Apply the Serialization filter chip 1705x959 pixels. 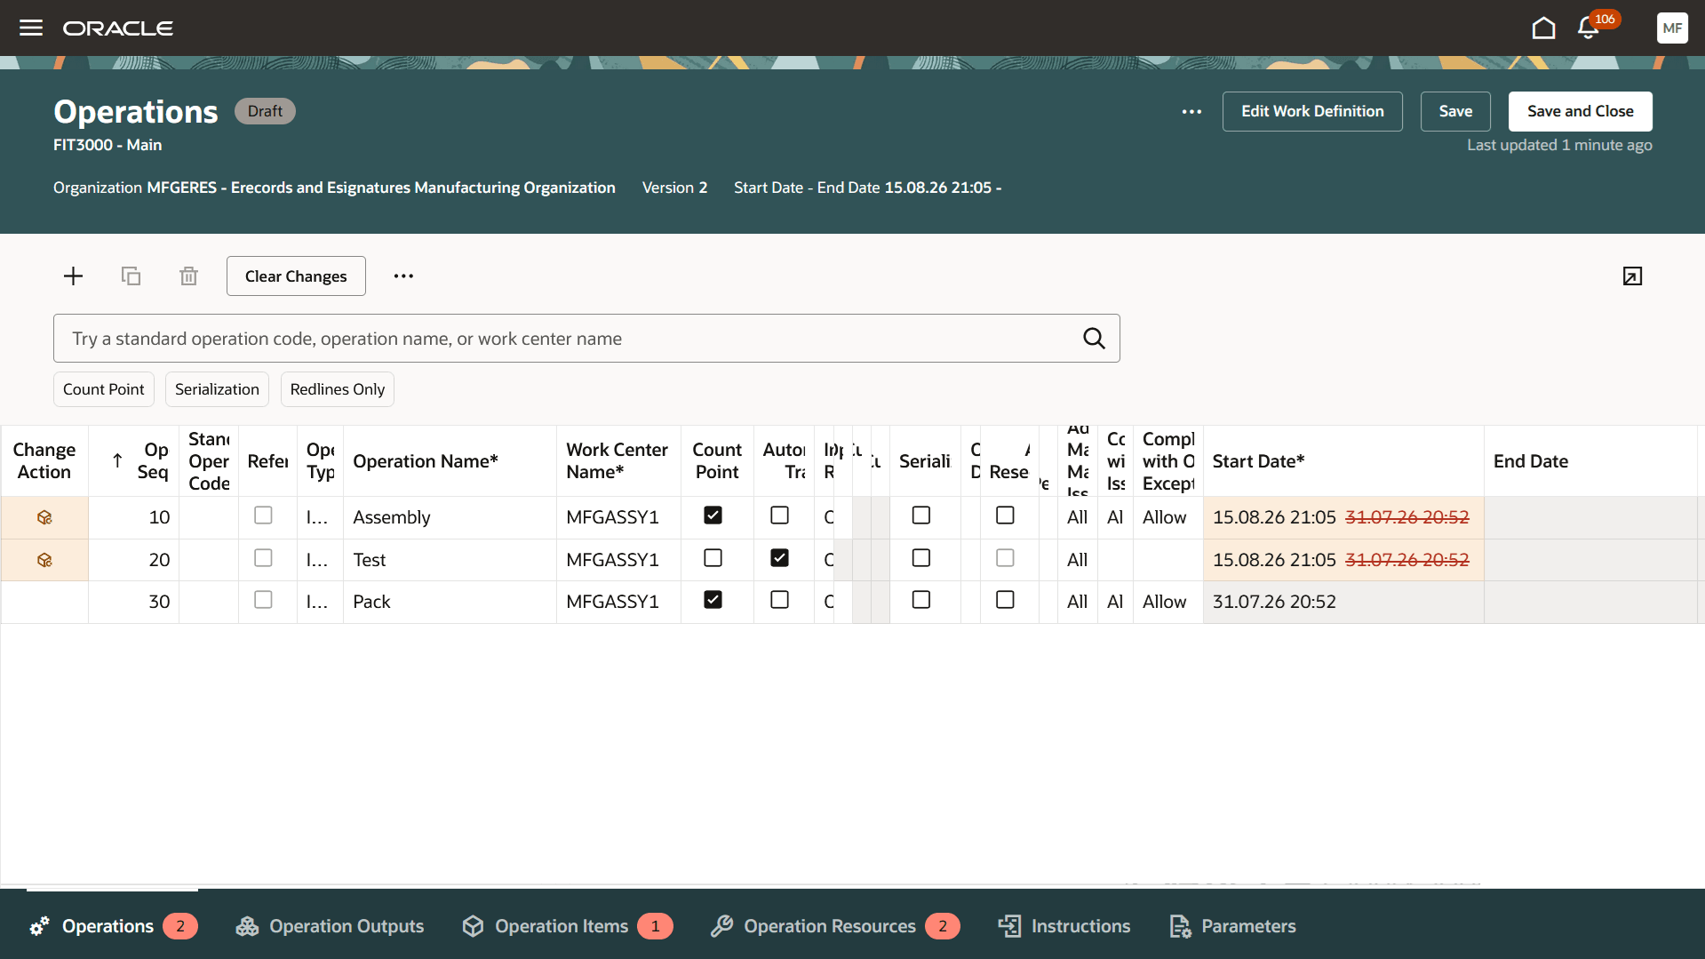coord(217,389)
